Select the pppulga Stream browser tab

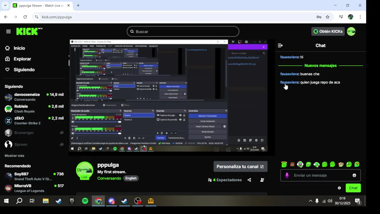click(x=41, y=6)
